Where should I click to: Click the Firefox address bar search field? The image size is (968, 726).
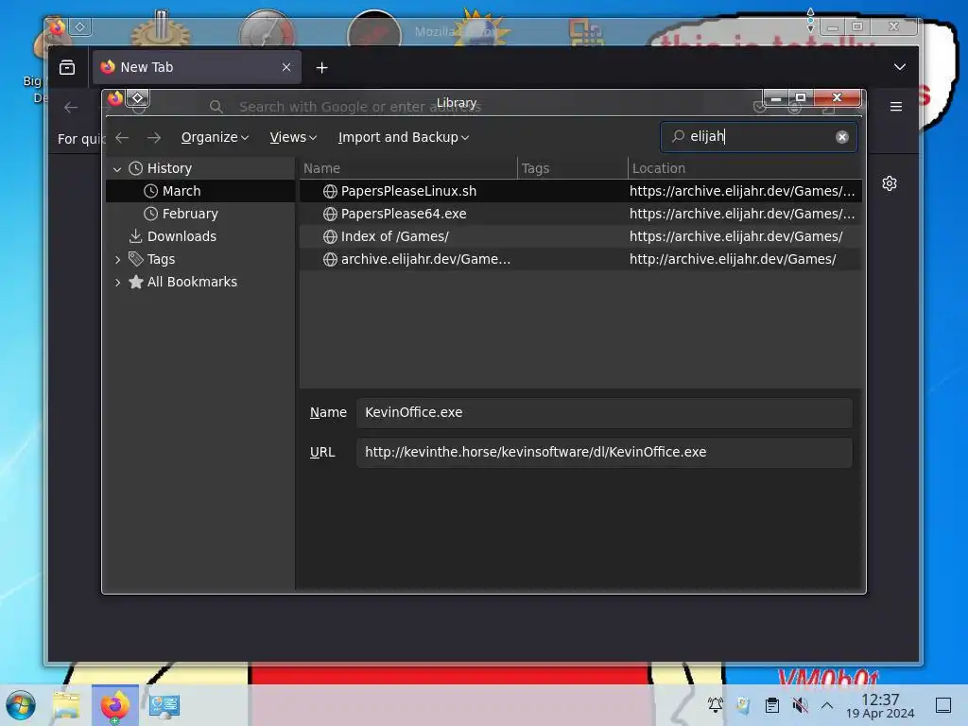tap(481, 107)
